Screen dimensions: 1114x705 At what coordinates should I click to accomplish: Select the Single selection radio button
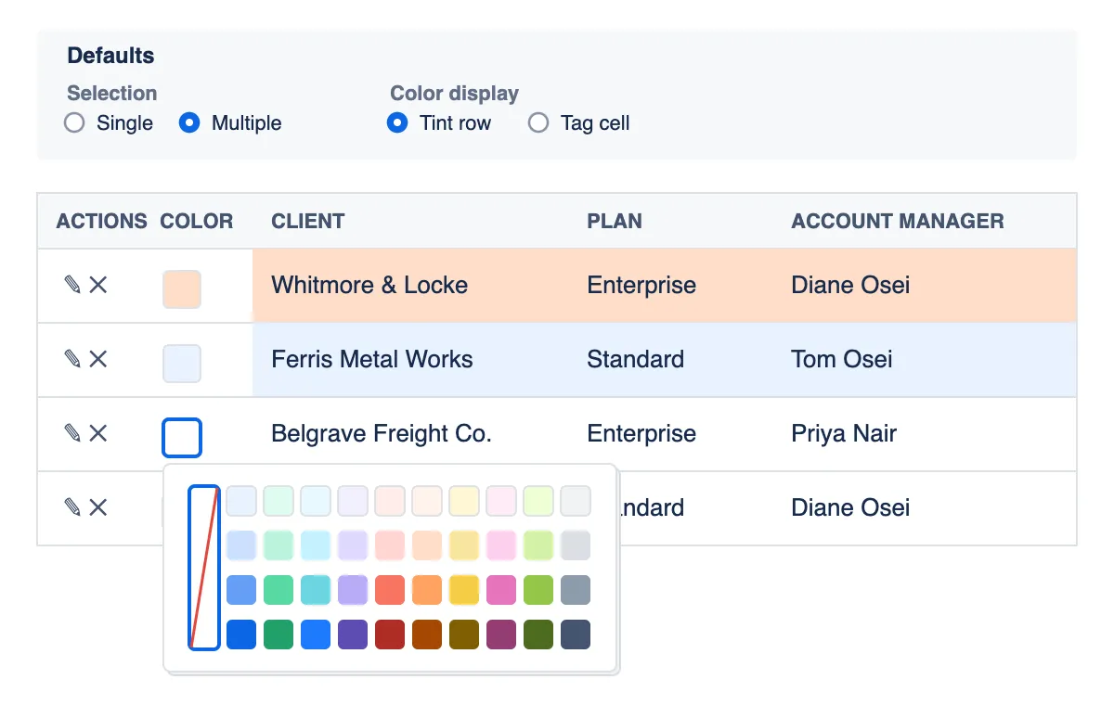(x=74, y=122)
